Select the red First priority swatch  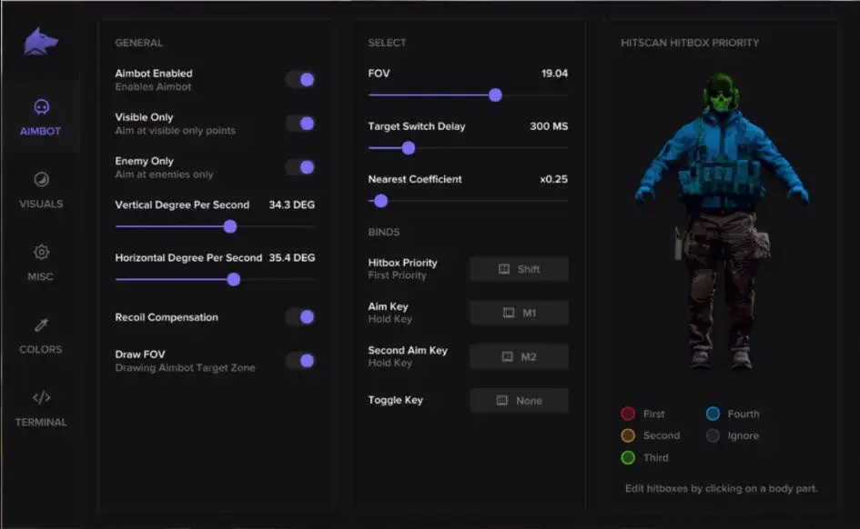tap(628, 414)
